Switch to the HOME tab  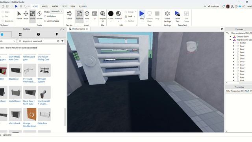pyautogui.click(x=35, y=6)
